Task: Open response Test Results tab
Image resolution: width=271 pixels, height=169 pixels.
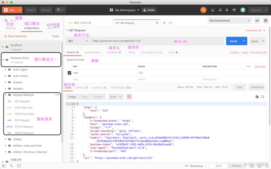Action: tap(121, 88)
